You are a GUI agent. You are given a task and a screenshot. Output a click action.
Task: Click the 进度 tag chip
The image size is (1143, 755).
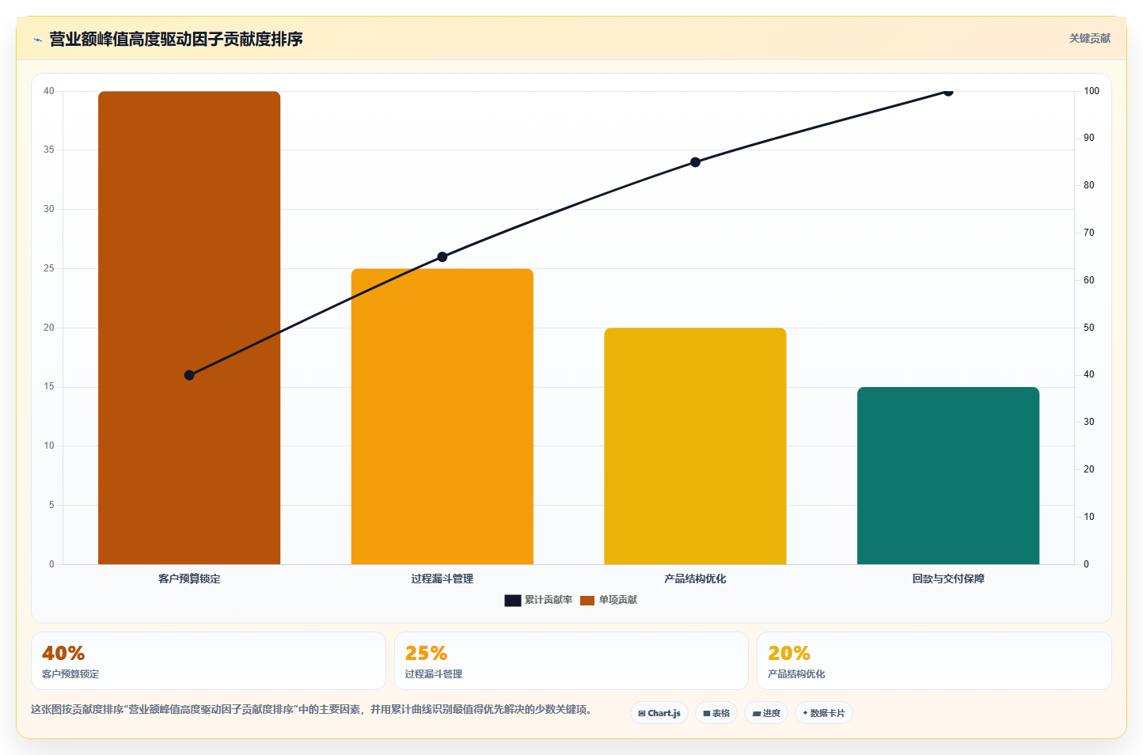pos(766,713)
